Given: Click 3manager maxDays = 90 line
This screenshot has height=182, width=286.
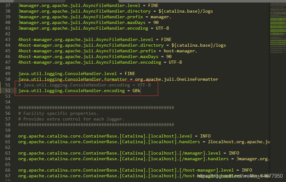Looking at the screenshot, I should coord(88,23).
